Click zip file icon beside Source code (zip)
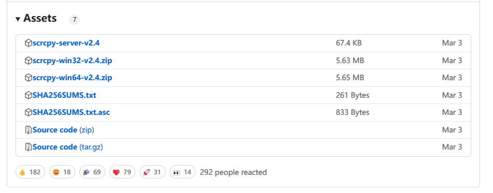Image resolution: width=493 pixels, height=193 pixels. point(29,130)
